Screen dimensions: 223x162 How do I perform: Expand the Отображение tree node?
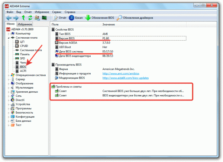(9, 83)
